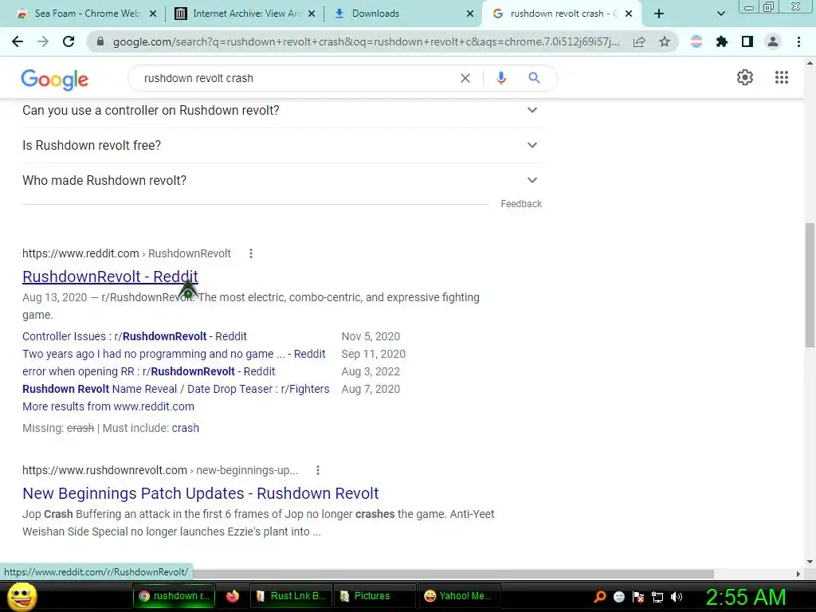Click the network tray icon

657,597
